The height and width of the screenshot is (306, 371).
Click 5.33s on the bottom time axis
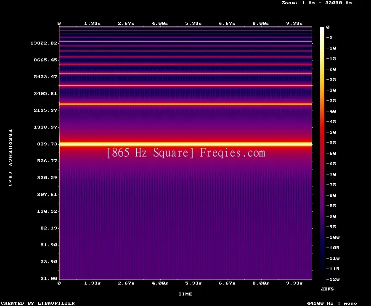(193, 283)
